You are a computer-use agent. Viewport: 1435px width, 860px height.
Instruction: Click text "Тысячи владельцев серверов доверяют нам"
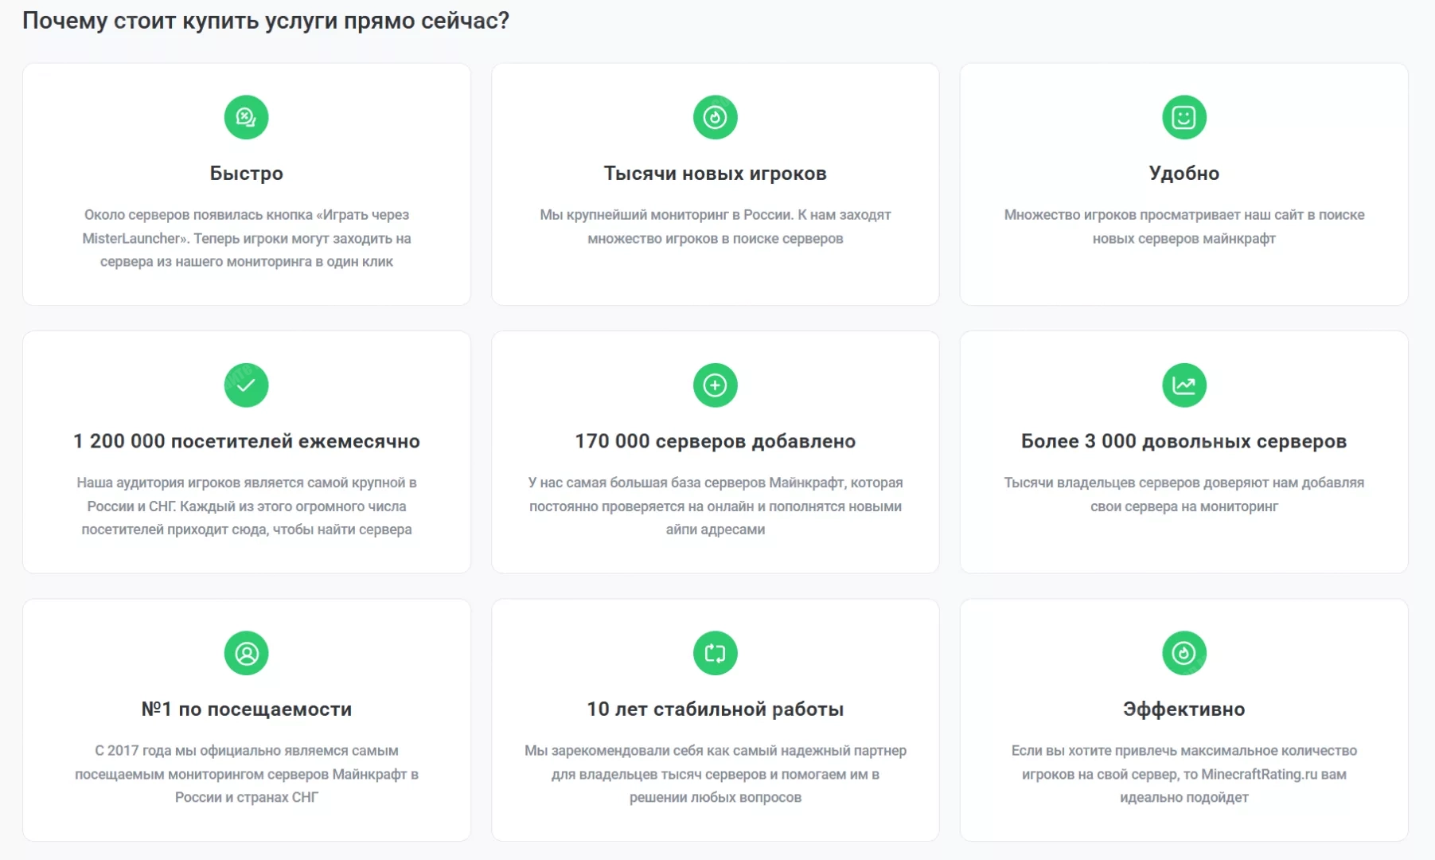click(1183, 494)
